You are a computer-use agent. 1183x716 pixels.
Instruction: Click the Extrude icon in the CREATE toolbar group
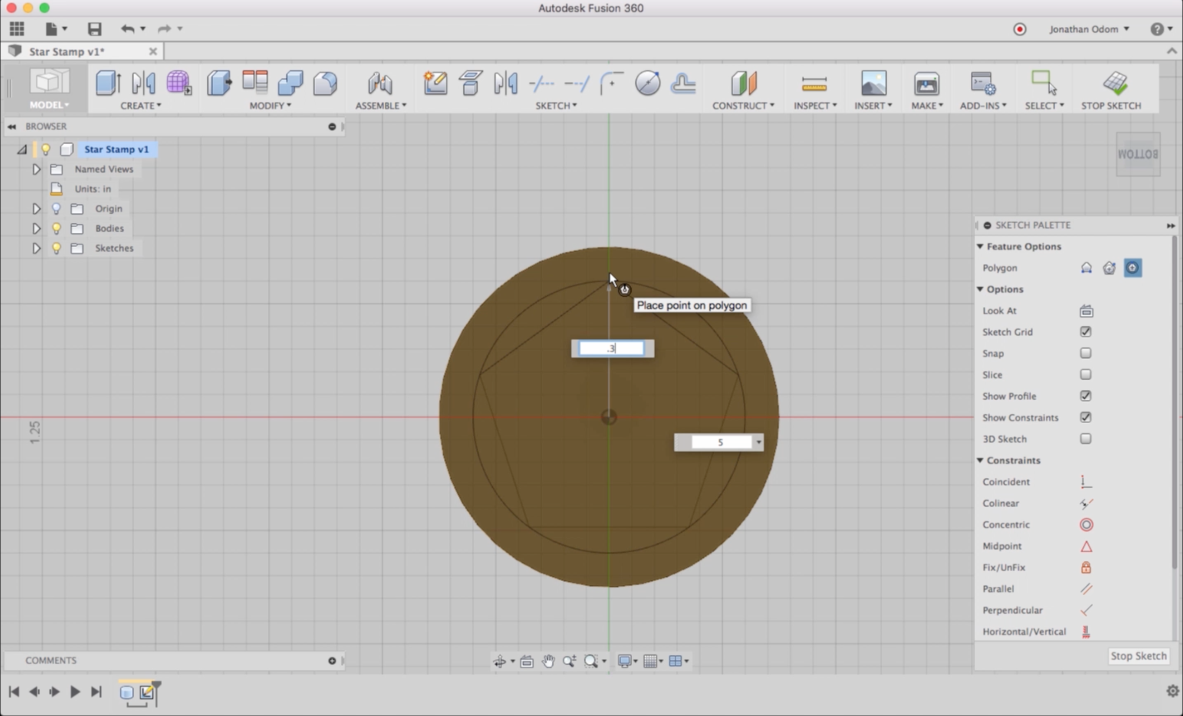[x=108, y=83]
